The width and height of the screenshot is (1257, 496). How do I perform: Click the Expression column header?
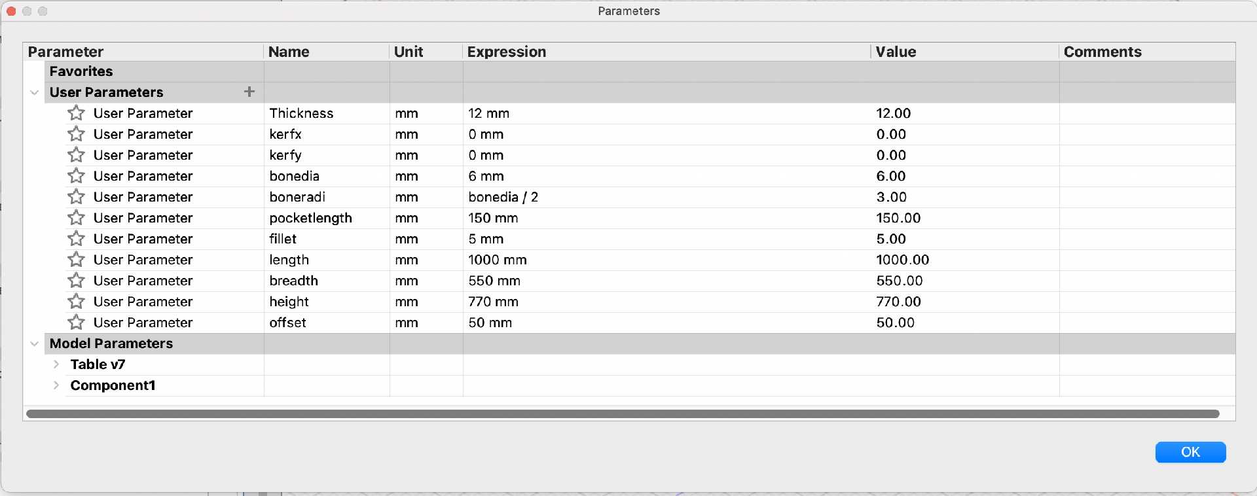click(x=666, y=52)
